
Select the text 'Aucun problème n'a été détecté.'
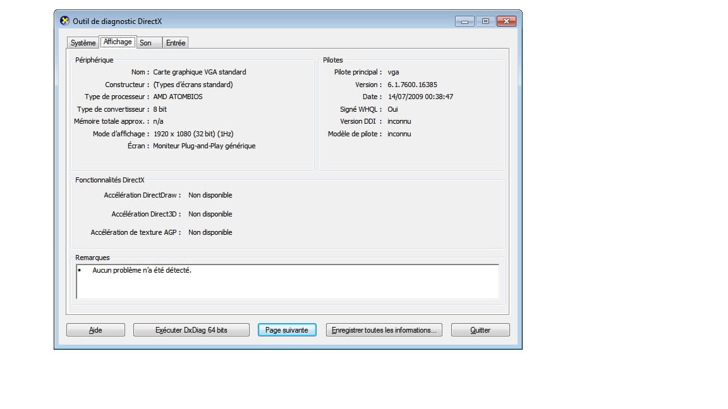pyautogui.click(x=142, y=270)
